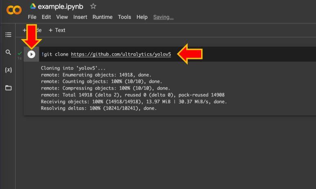Open the table of contents sidebar
The height and width of the screenshot is (189, 316).
pos(8,35)
